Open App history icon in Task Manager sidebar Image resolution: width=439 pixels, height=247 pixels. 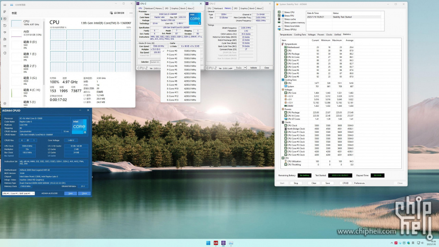coord(5,26)
